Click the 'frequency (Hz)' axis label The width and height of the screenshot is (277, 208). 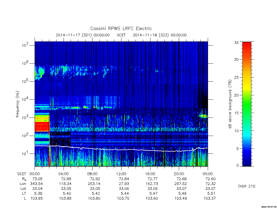(x=17, y=104)
